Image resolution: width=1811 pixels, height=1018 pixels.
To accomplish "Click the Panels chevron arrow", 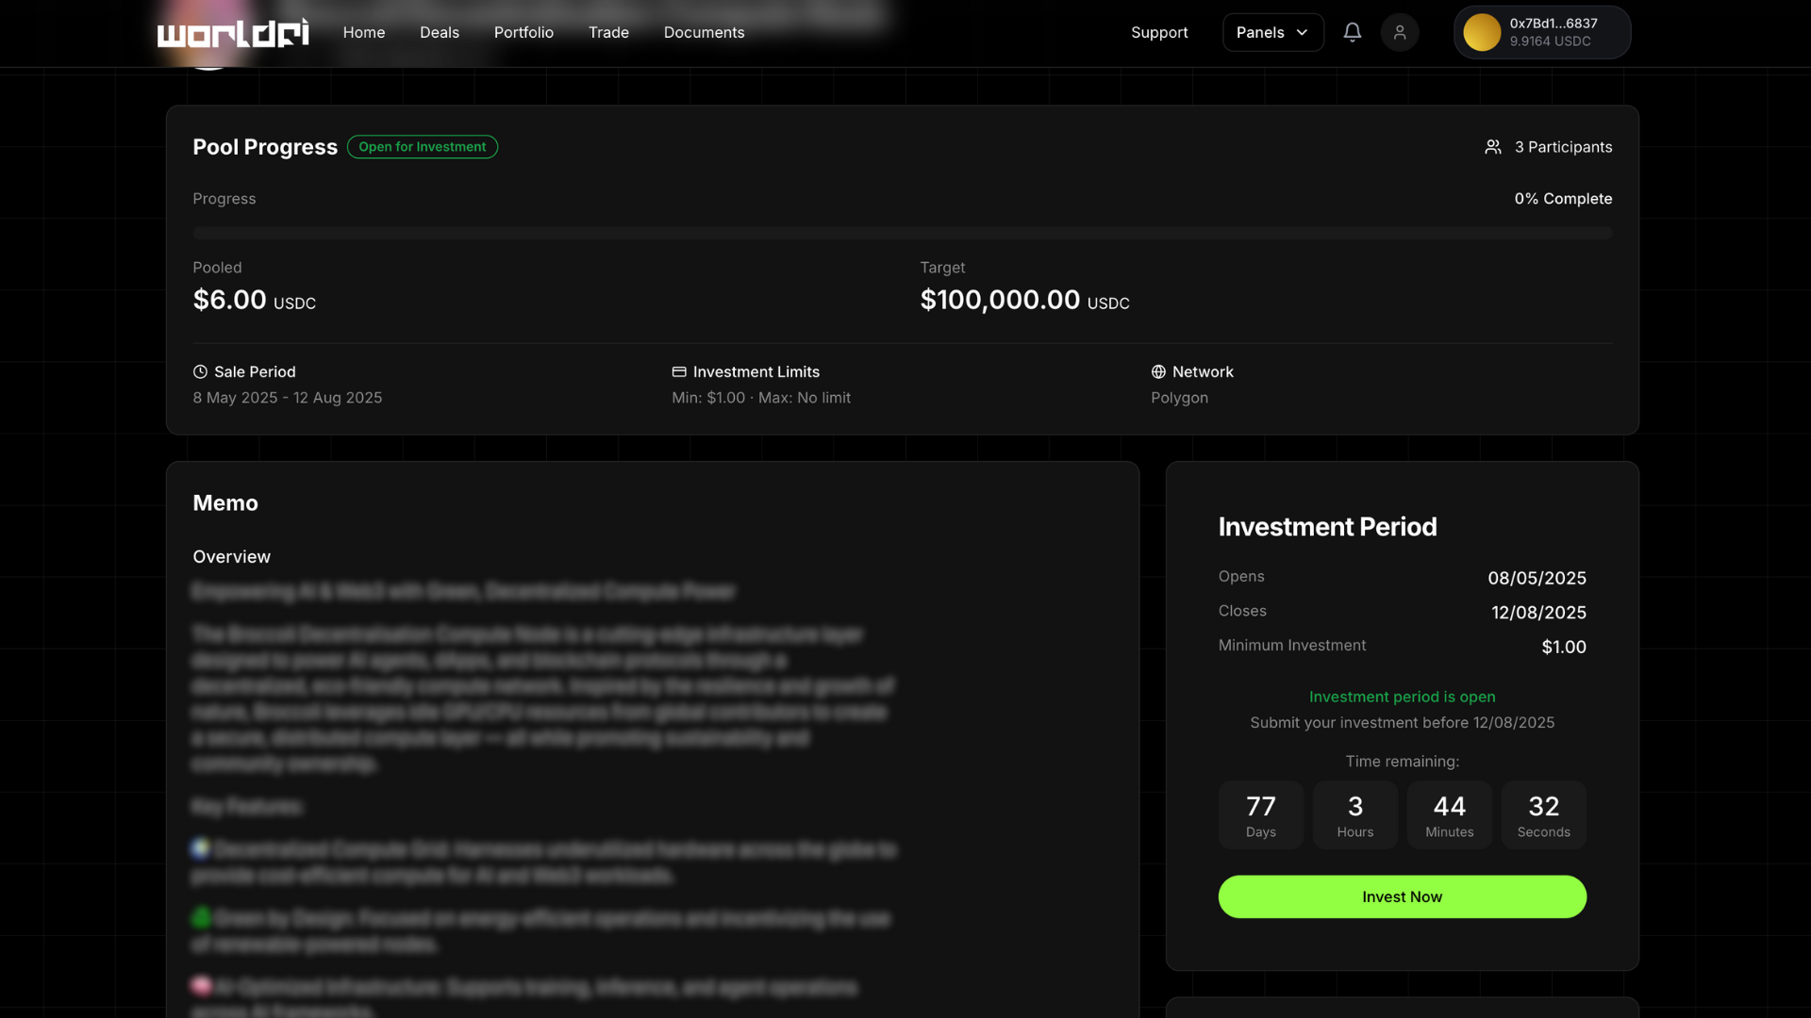I will (x=1303, y=32).
